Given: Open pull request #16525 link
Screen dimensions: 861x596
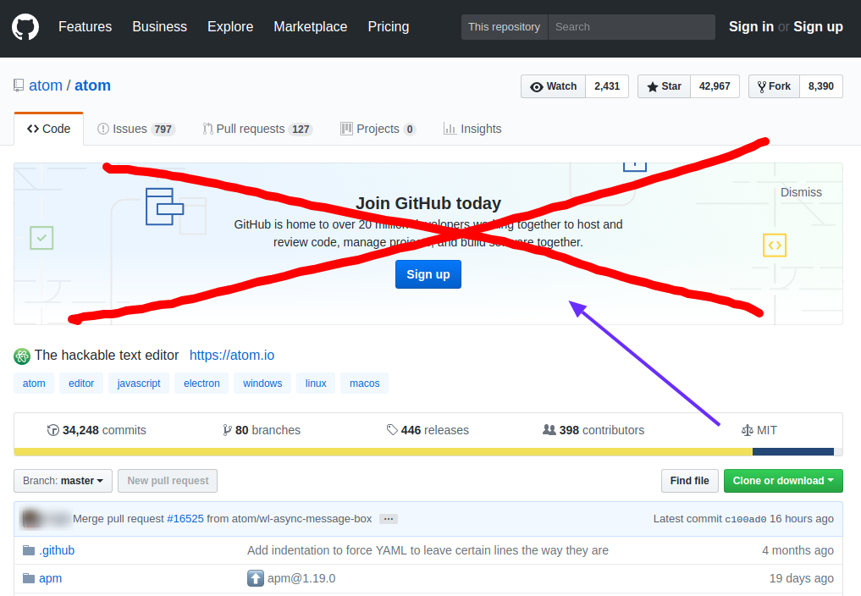Looking at the screenshot, I should tap(185, 519).
